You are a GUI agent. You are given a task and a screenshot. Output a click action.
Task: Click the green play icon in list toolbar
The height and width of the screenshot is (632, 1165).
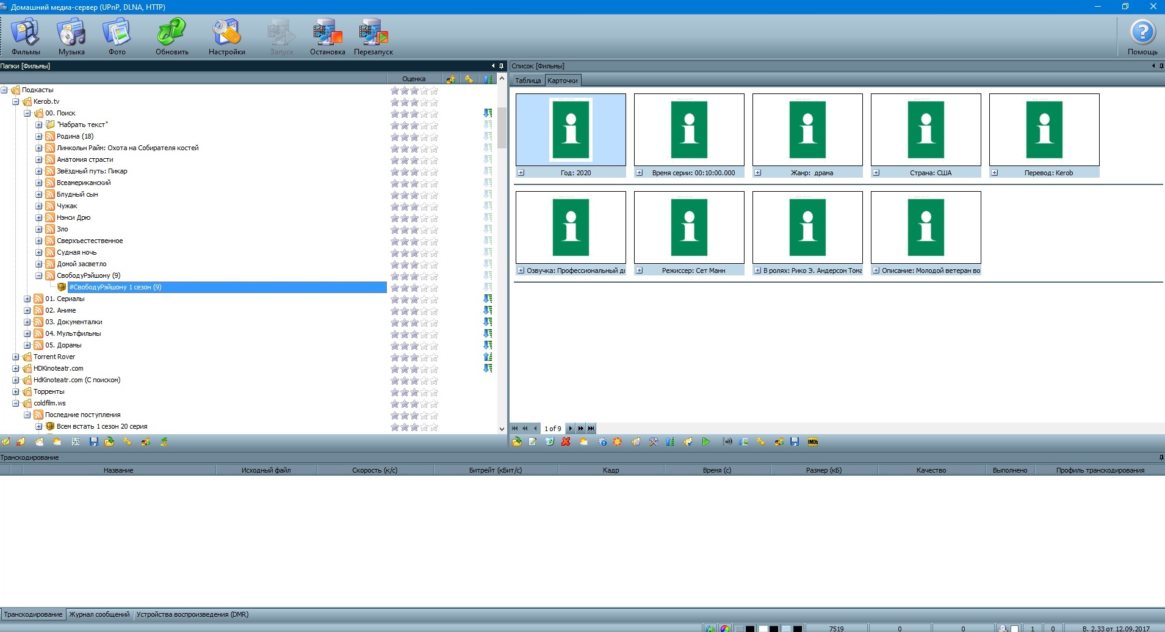[x=706, y=442]
